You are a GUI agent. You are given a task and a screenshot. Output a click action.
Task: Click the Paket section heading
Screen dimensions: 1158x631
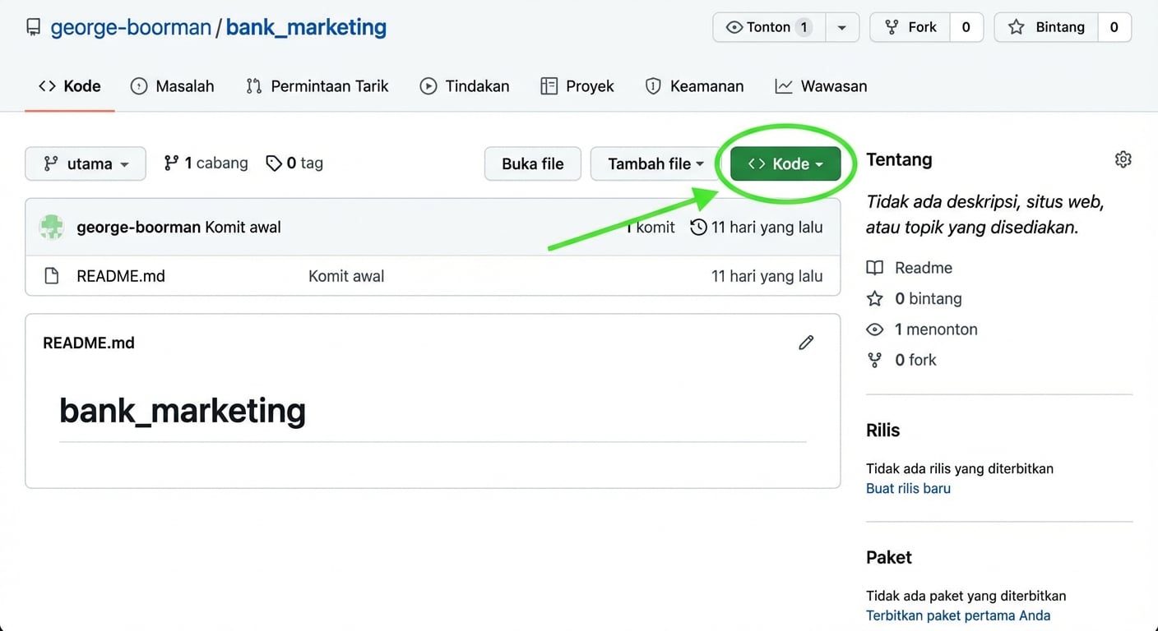coord(889,557)
